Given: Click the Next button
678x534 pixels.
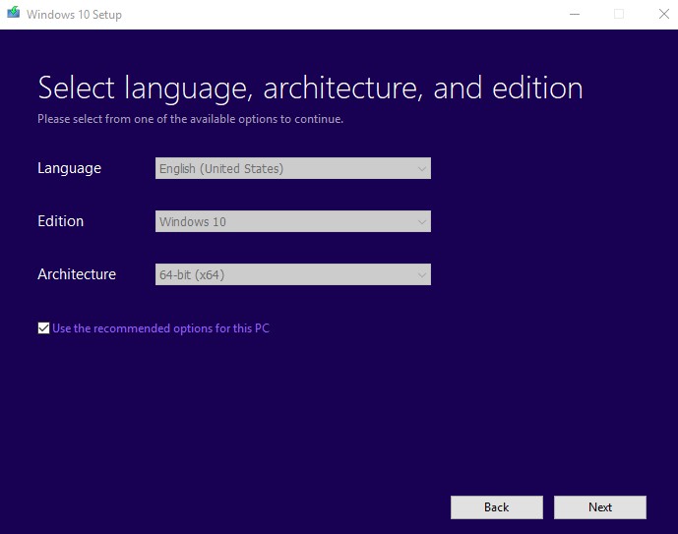Looking at the screenshot, I should pos(599,507).
